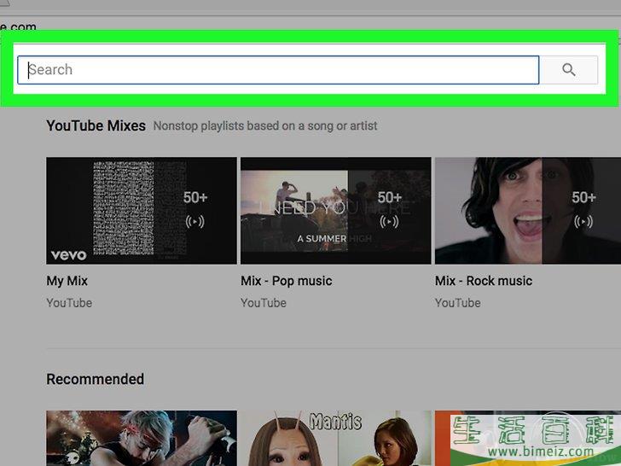This screenshot has width=621, height=466.
Task: Click the YouTube Search input field
Action: click(x=278, y=70)
